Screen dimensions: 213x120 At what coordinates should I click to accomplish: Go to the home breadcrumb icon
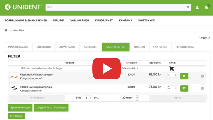[6, 30]
